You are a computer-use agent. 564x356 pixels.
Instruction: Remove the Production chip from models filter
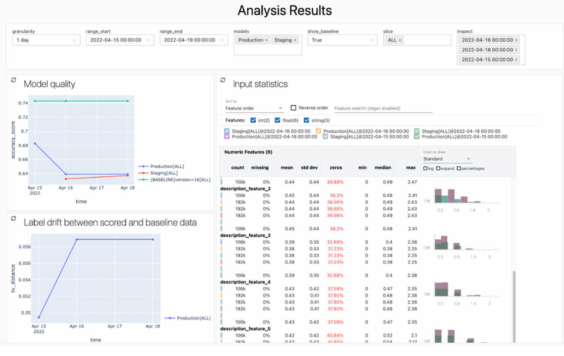coord(266,40)
